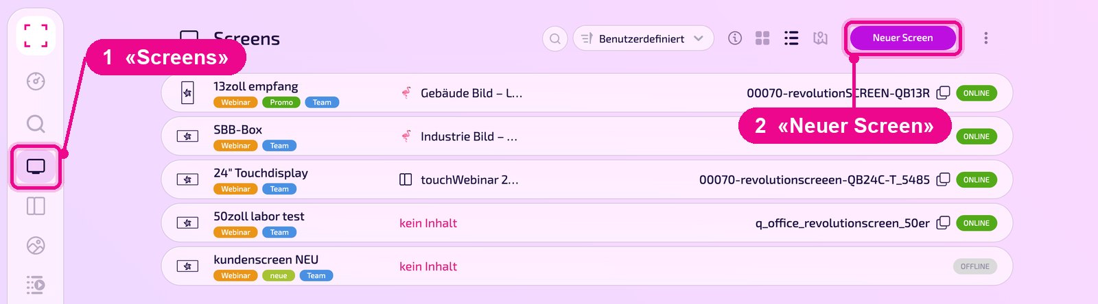Open the search field in Screens header

click(555, 38)
